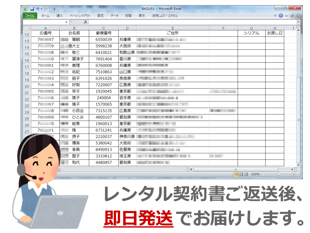This screenshot has height=233, width=310.
Task: Click the zoom slider handle
Action: [278, 174]
